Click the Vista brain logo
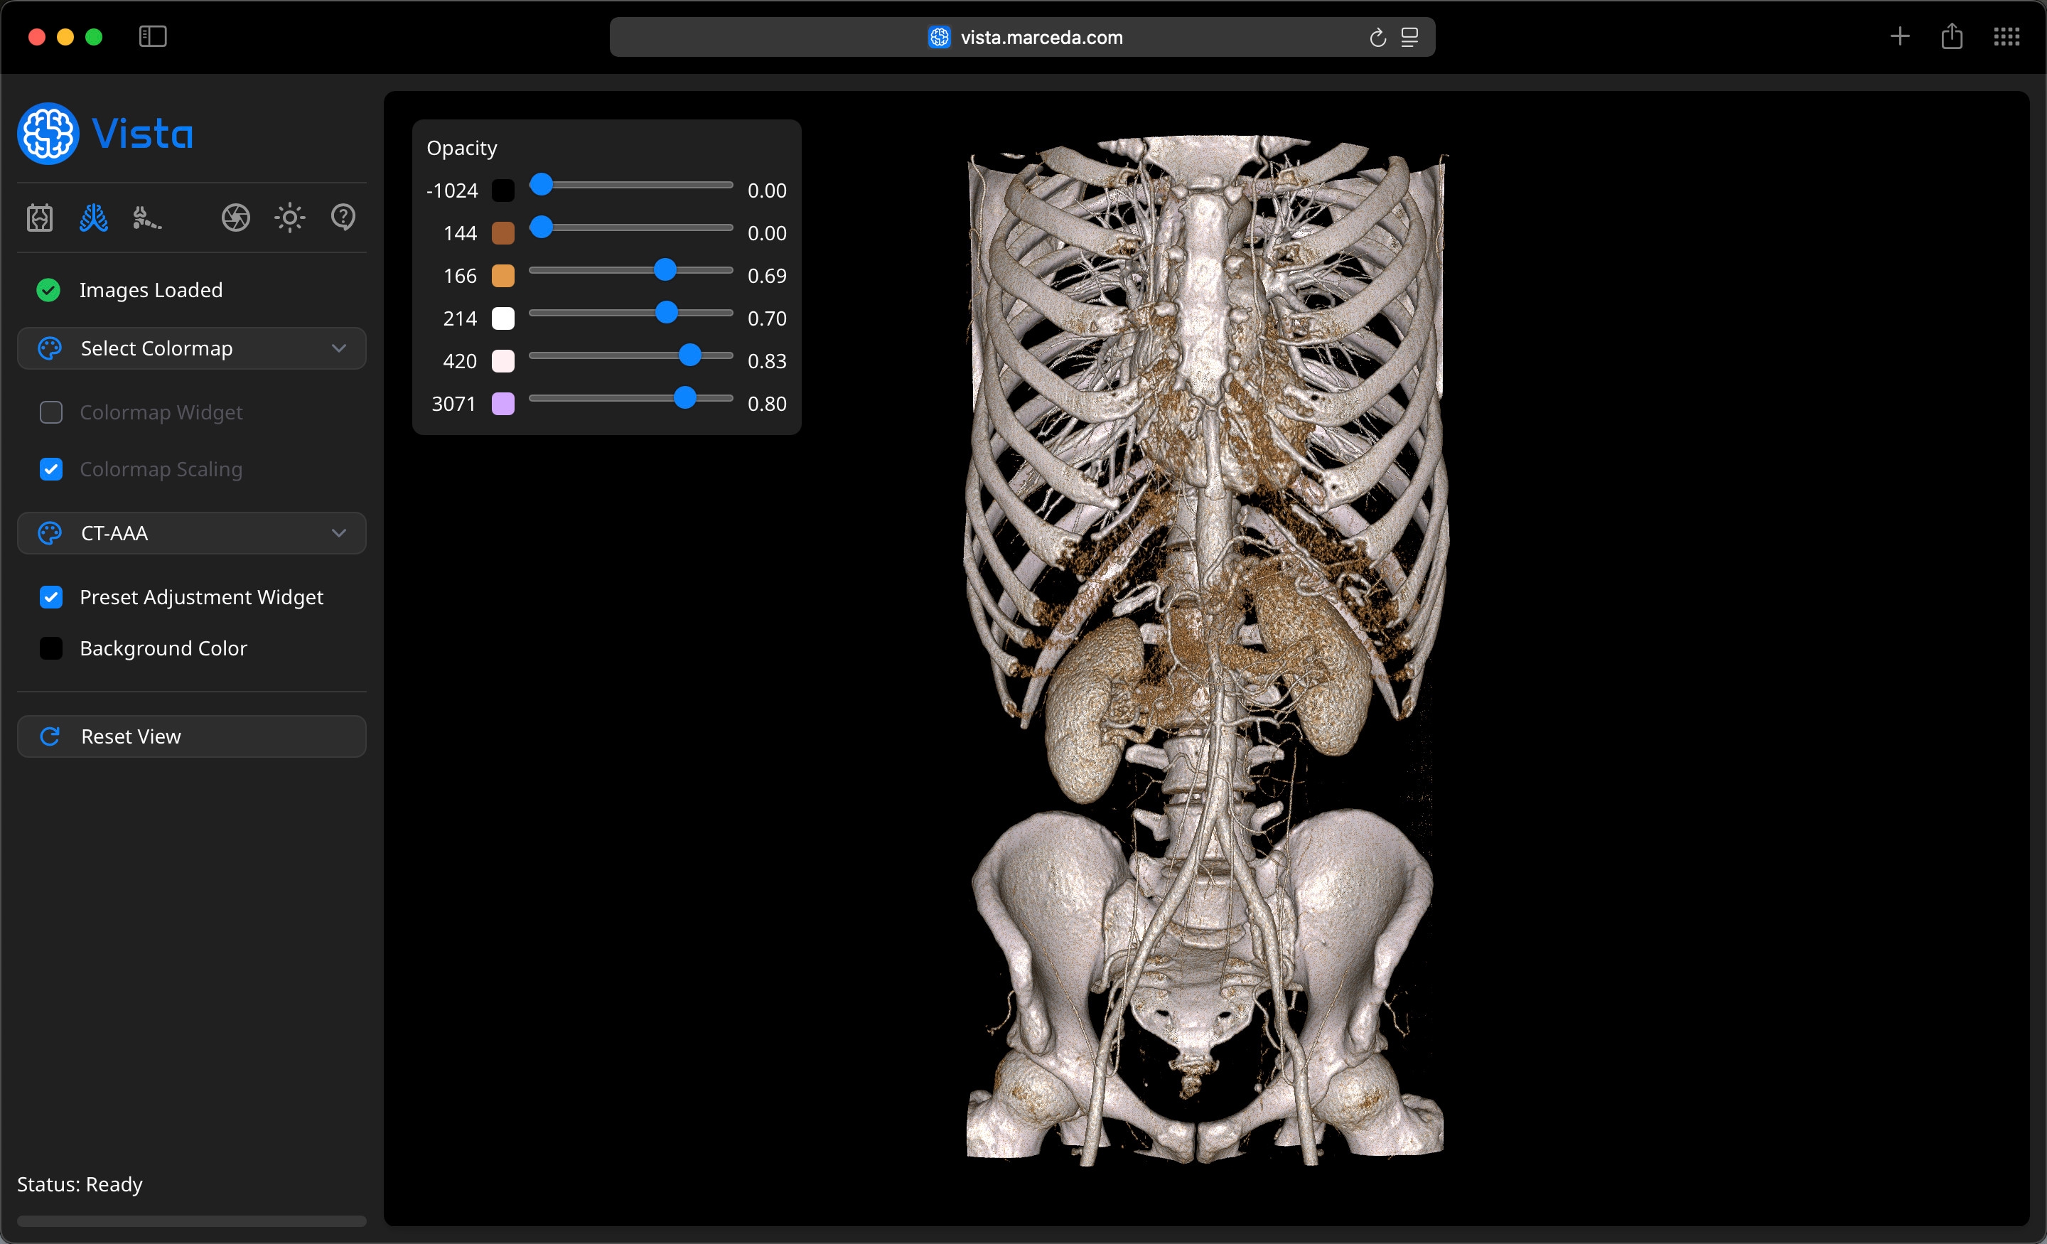This screenshot has height=1244, width=2047. point(48,134)
